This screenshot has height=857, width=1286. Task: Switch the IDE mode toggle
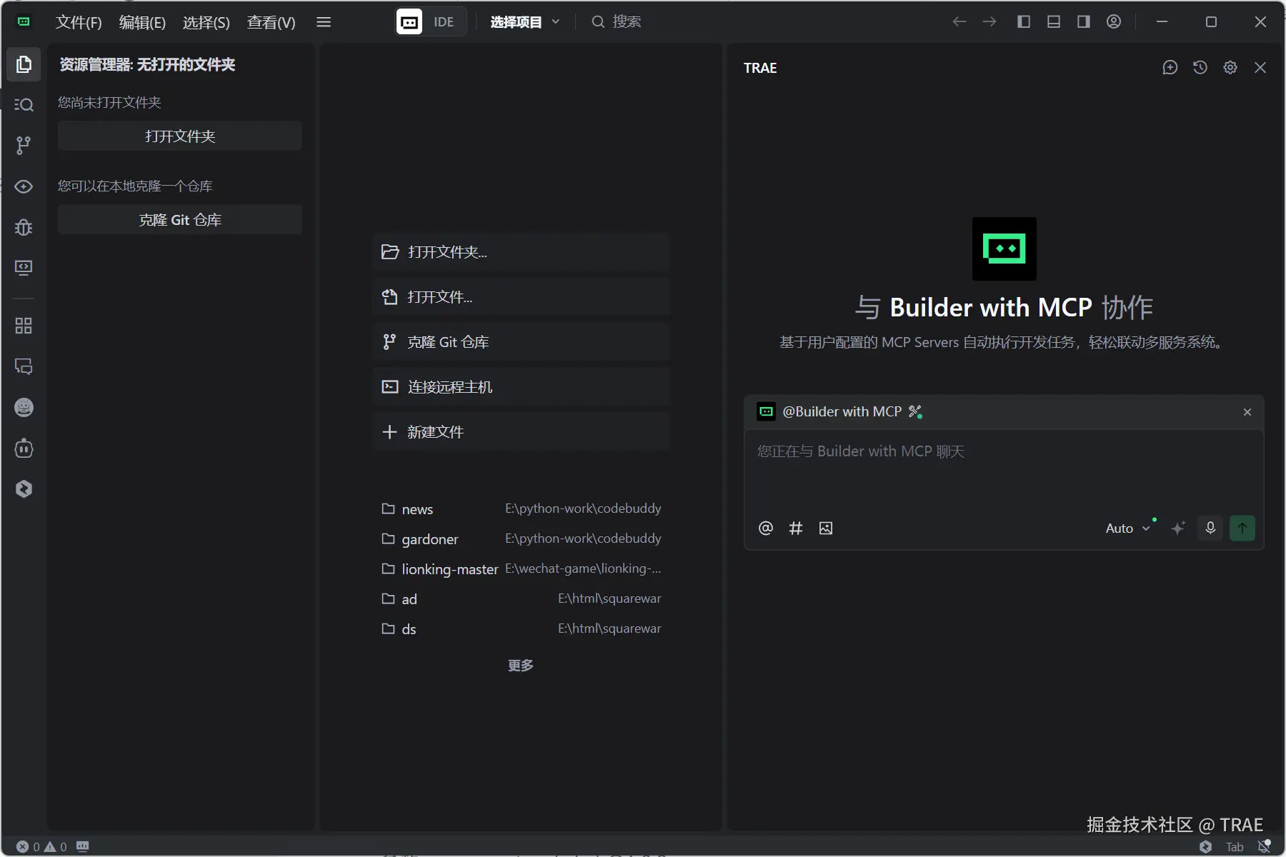[x=431, y=22]
